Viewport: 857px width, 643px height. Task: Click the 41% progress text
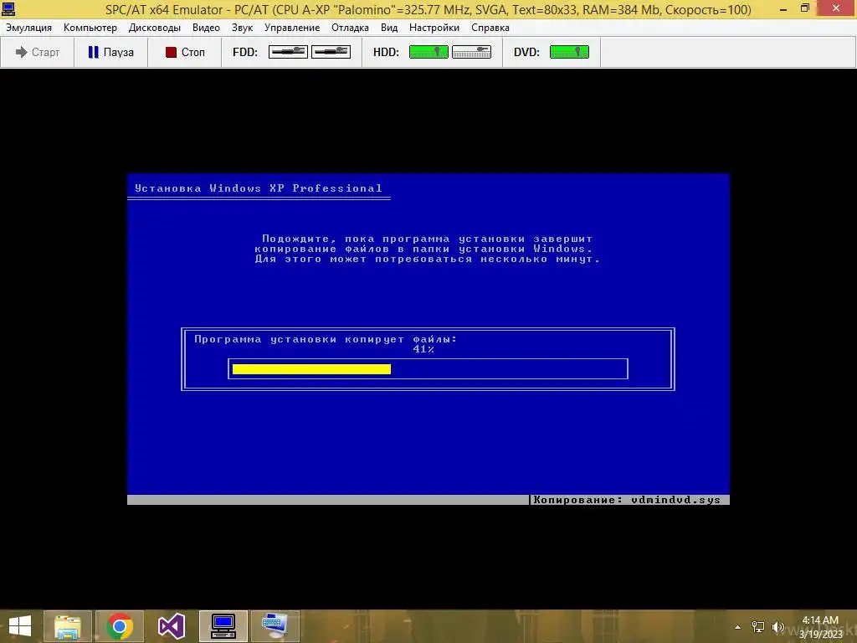(423, 349)
